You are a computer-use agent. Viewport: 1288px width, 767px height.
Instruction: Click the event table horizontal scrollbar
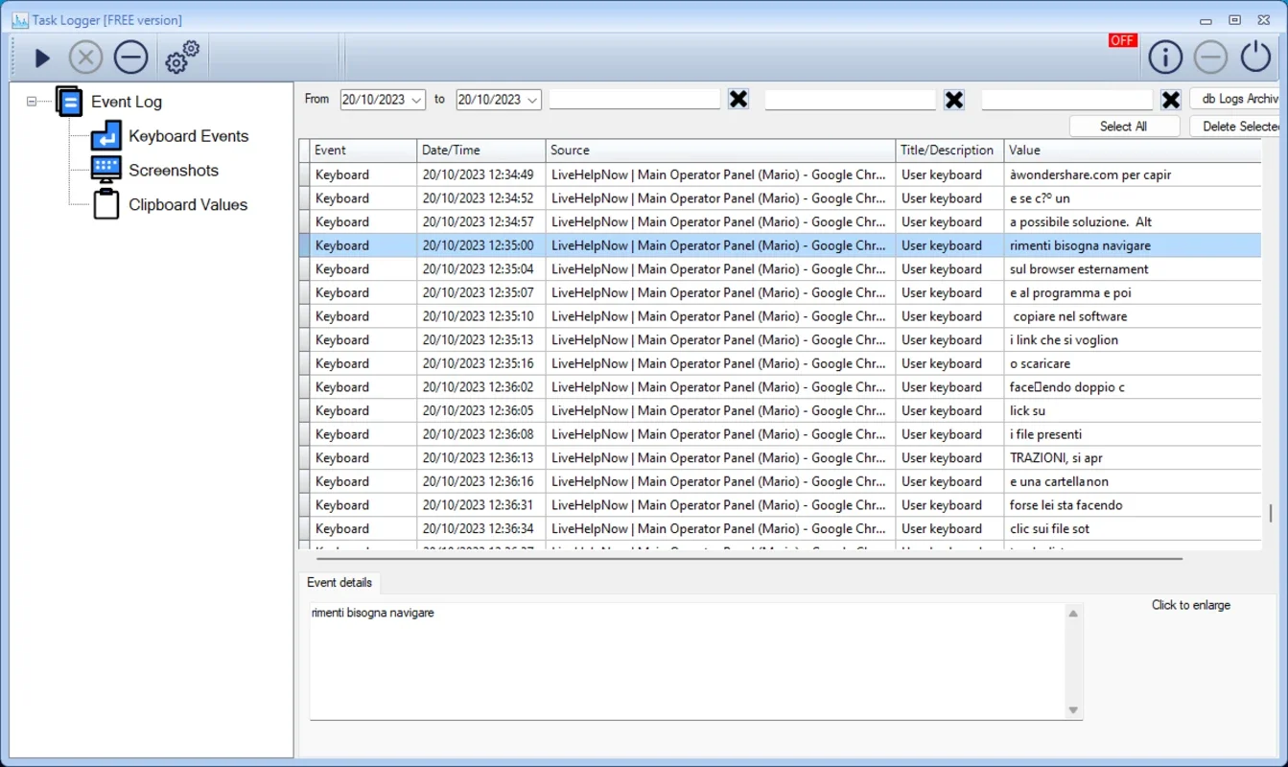(748, 558)
